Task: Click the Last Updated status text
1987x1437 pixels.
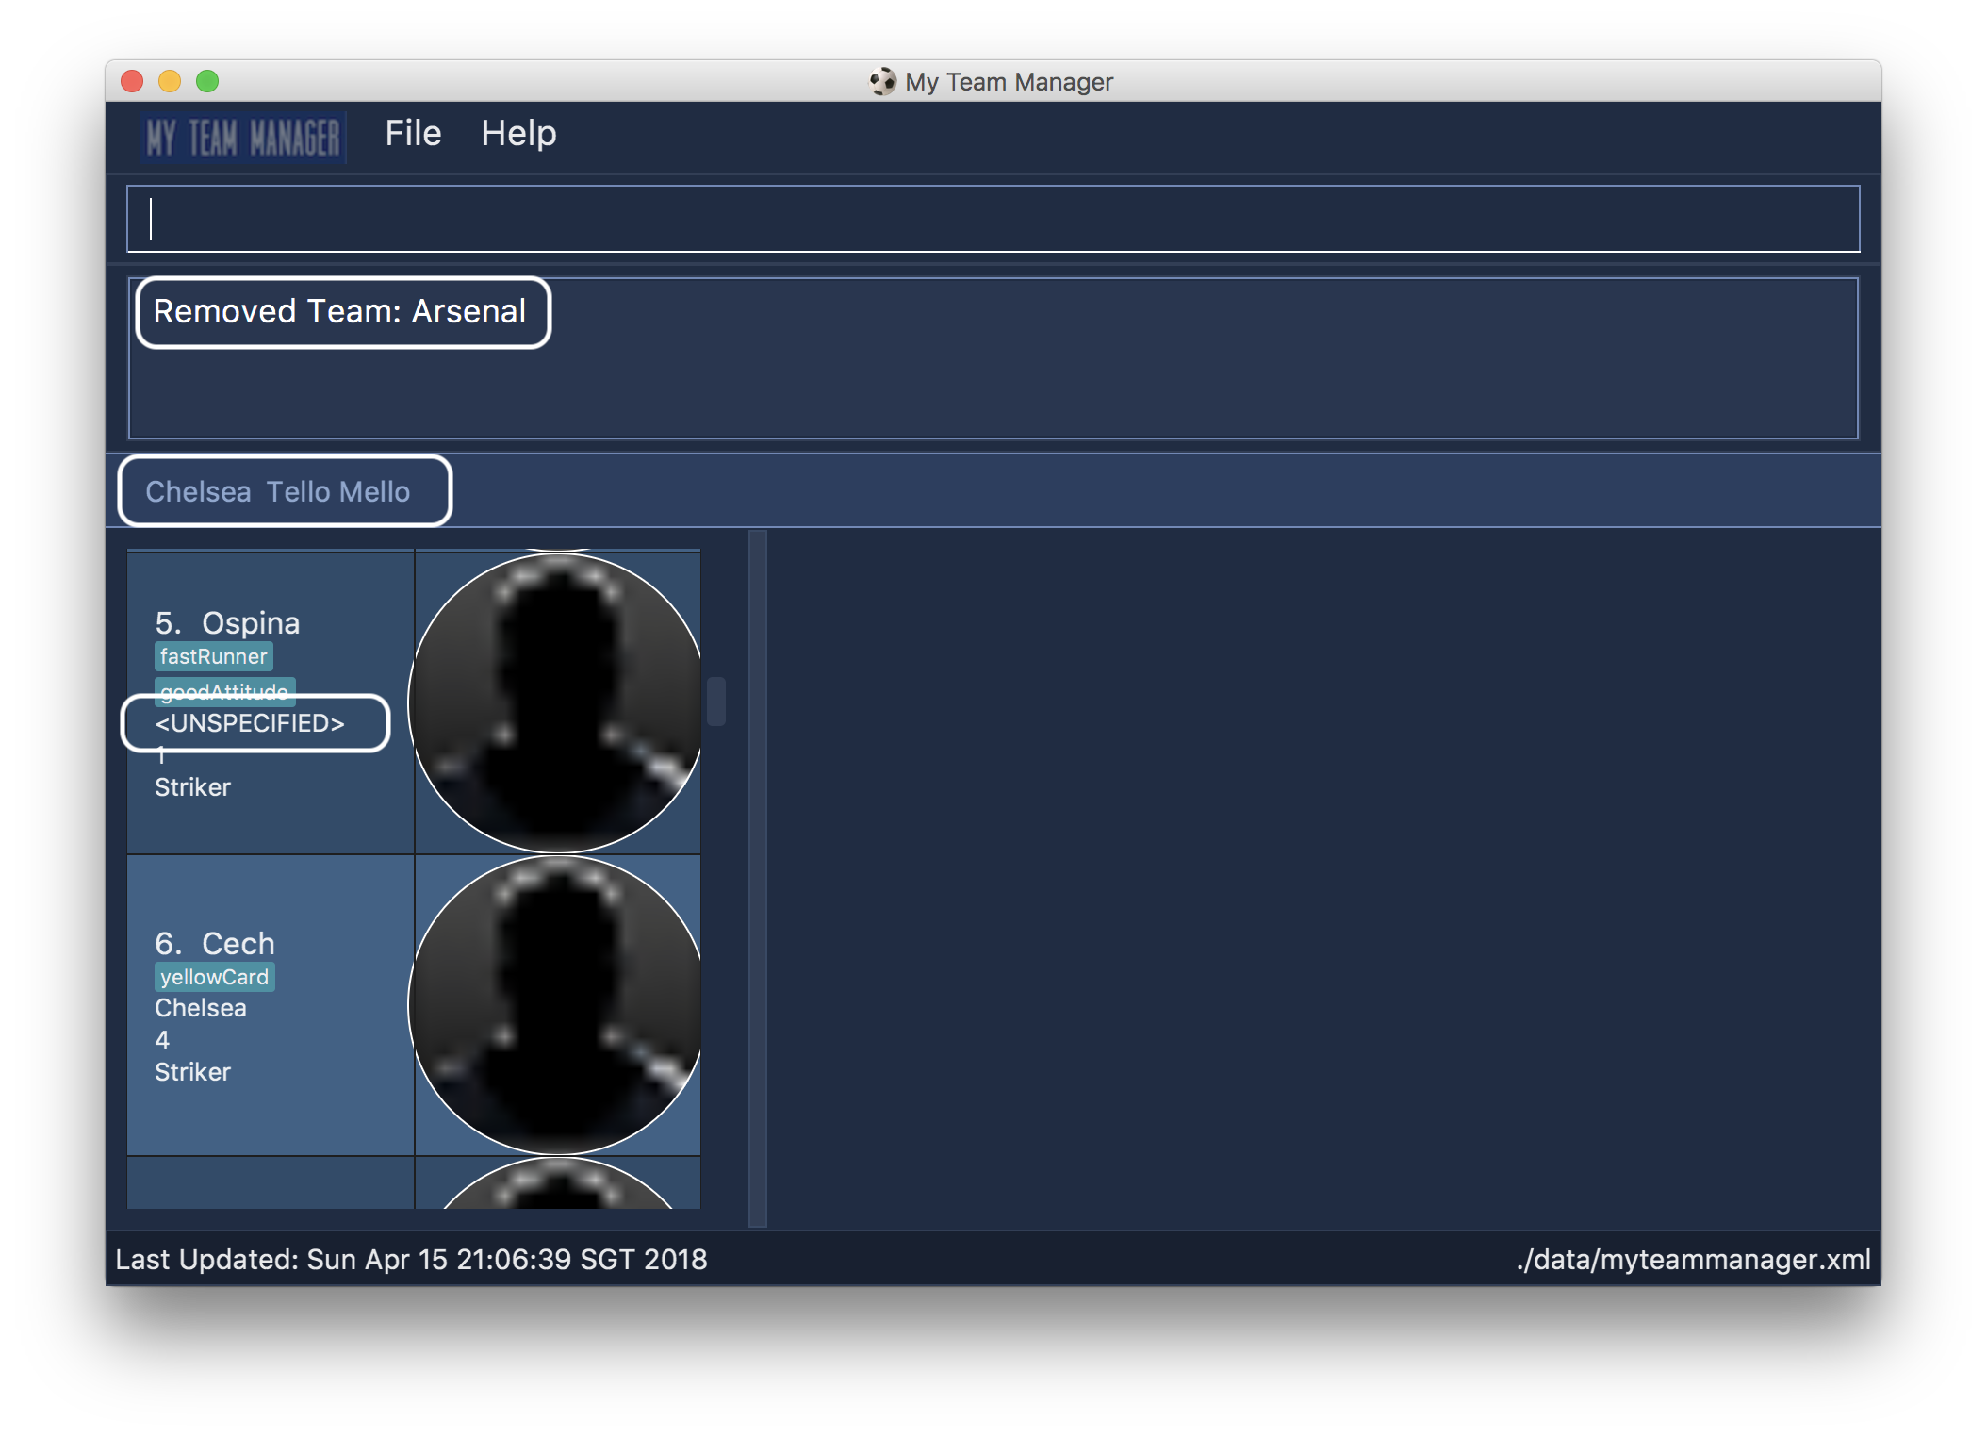Action: (411, 1260)
